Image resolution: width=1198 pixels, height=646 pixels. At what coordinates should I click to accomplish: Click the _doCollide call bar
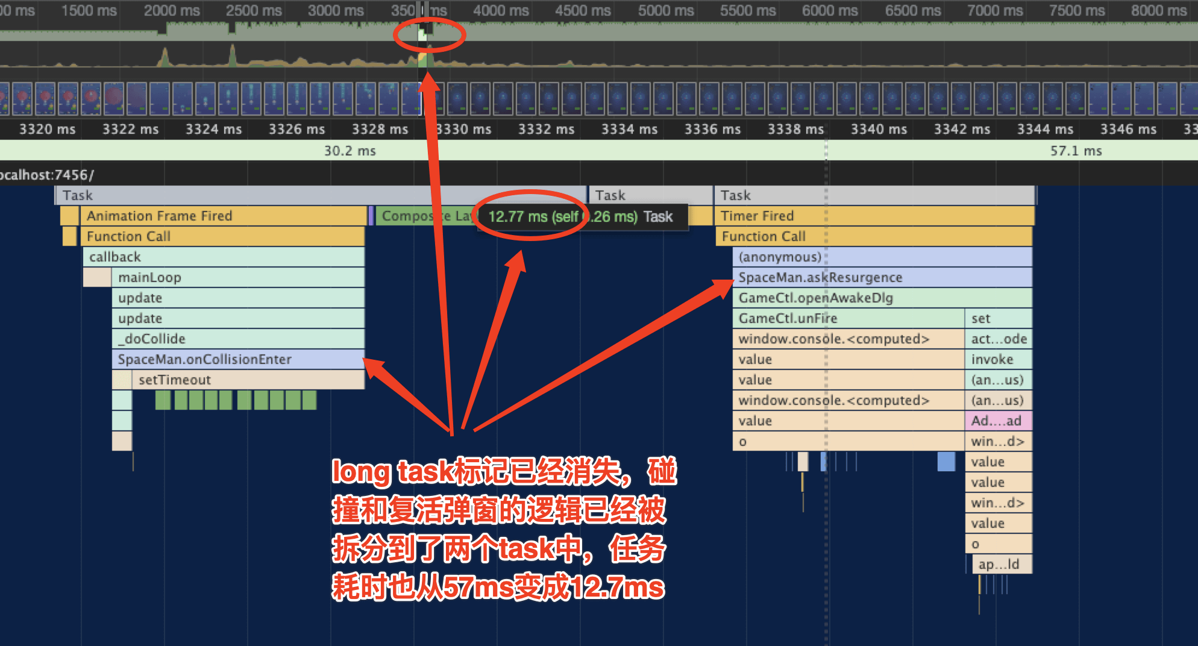pos(238,339)
